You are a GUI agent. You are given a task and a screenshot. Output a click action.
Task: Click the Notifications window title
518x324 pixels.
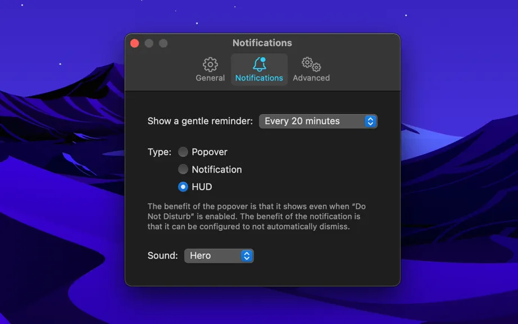pos(262,43)
